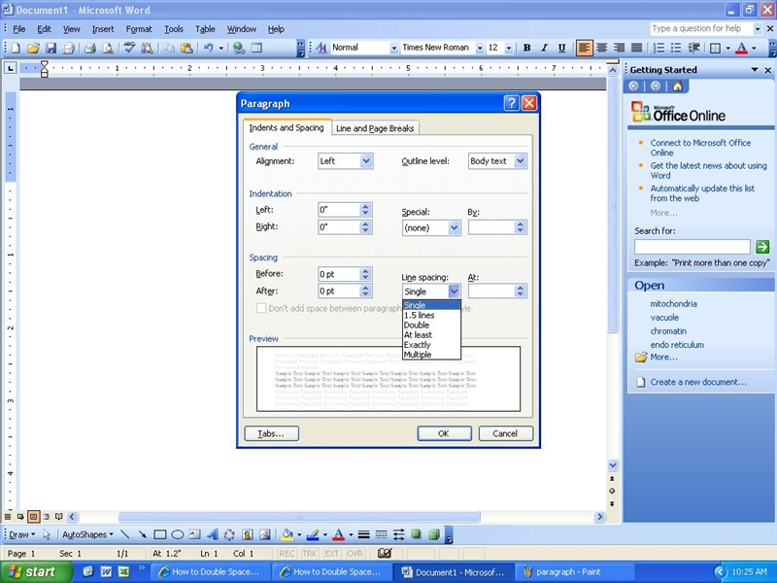This screenshot has height=583, width=777.
Task: Select the Rectangle drawing tool
Action: point(159,534)
